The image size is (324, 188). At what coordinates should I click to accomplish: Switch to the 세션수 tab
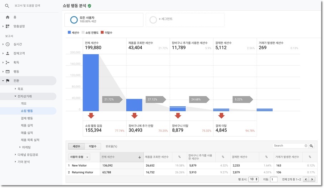(x=76, y=146)
